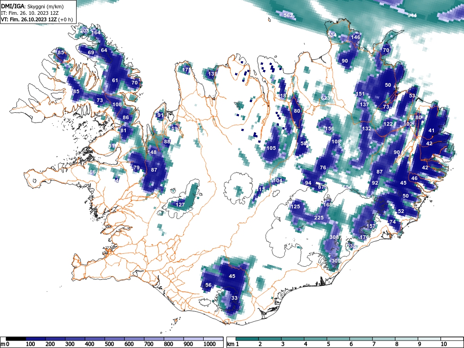
Task: Click the visibility value 122
Action: 388,124
